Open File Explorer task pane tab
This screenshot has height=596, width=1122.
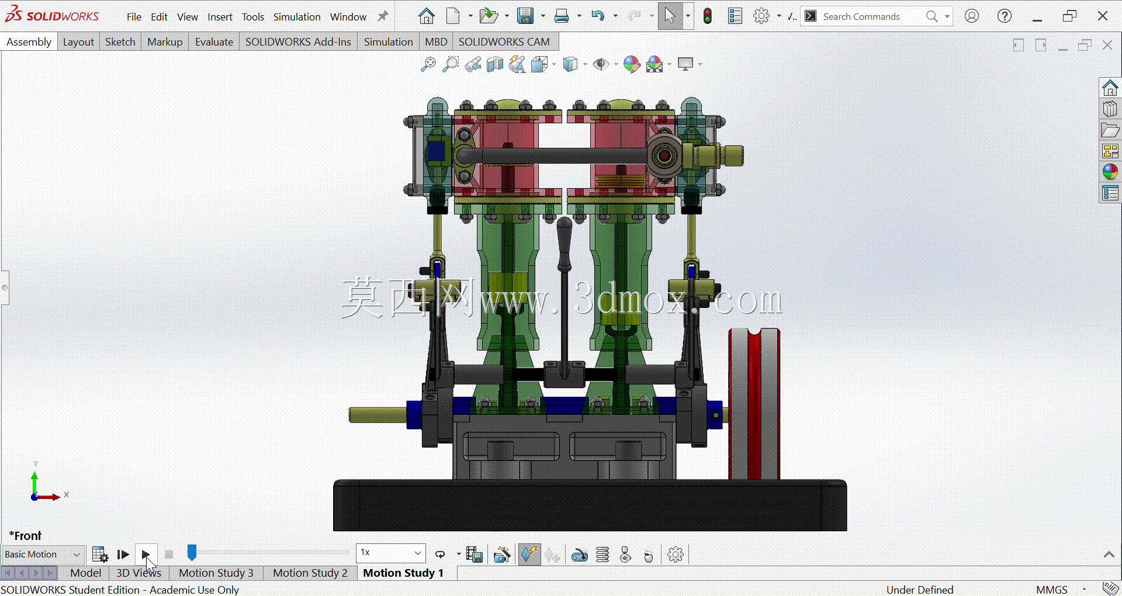coord(1110,130)
